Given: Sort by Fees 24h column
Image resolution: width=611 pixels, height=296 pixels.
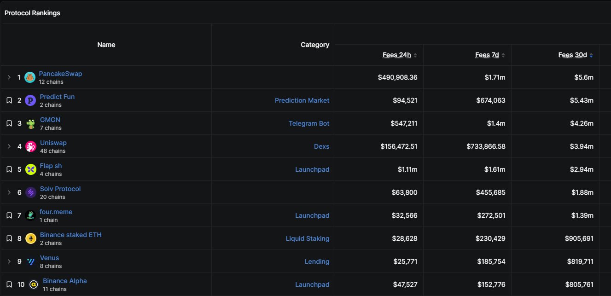Looking at the screenshot, I should [x=400, y=55].
